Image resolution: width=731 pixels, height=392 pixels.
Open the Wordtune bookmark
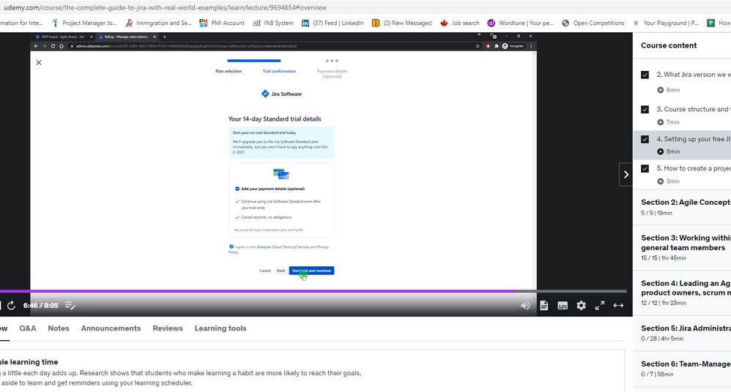point(520,23)
